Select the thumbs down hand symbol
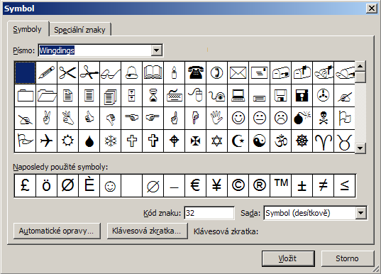Image resolution: width=381 pixels, height=274 pixels. (110, 118)
